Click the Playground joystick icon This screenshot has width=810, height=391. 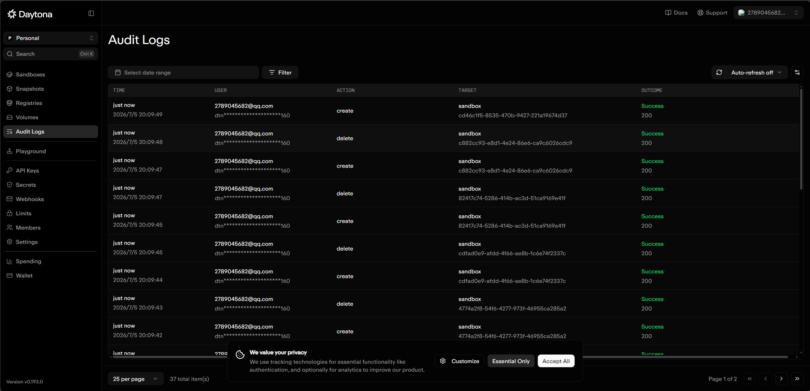[10, 151]
